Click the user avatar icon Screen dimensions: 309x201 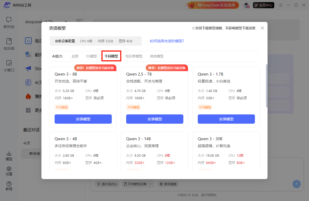click(247, 5)
